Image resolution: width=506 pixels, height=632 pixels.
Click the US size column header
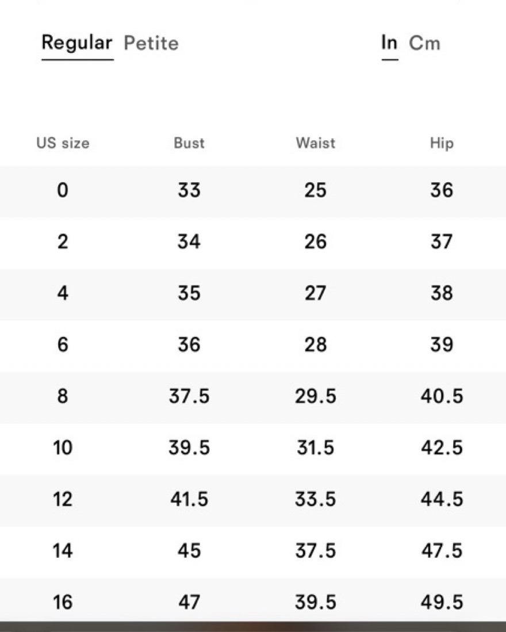[63, 143]
